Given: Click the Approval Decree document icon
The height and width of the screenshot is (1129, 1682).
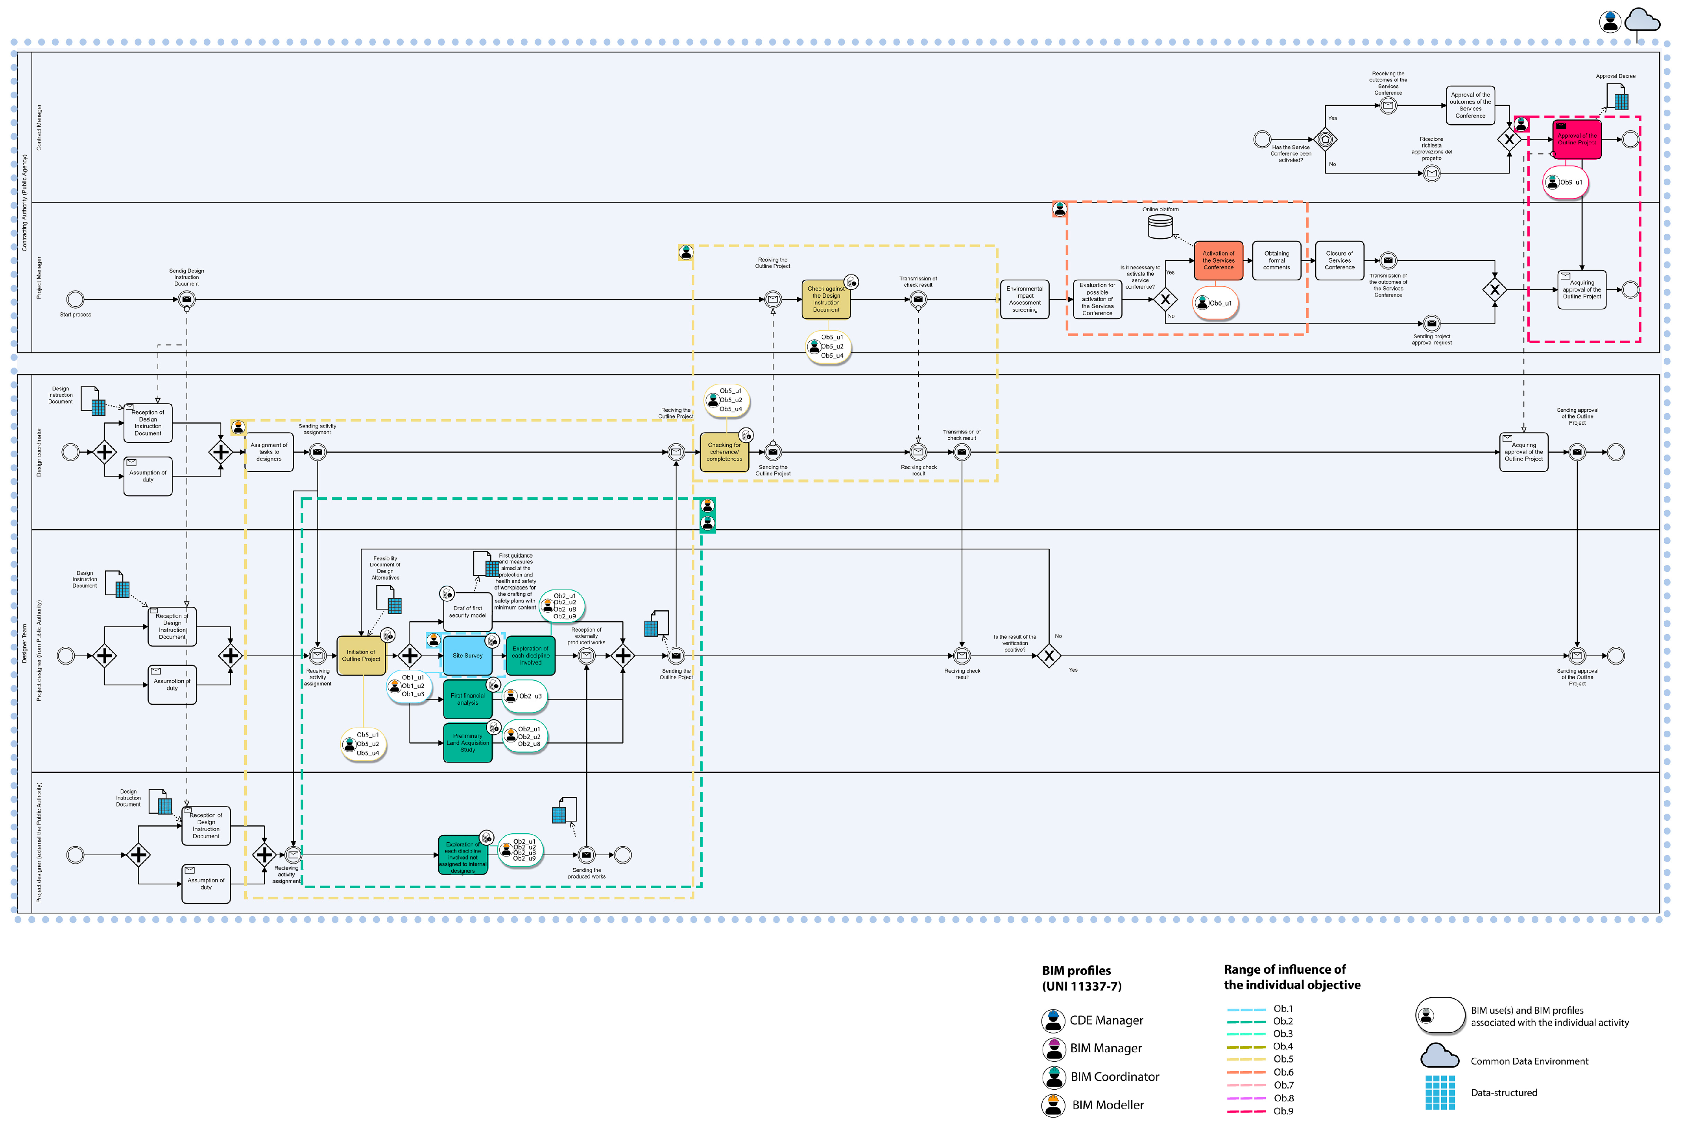Looking at the screenshot, I should [x=1617, y=96].
